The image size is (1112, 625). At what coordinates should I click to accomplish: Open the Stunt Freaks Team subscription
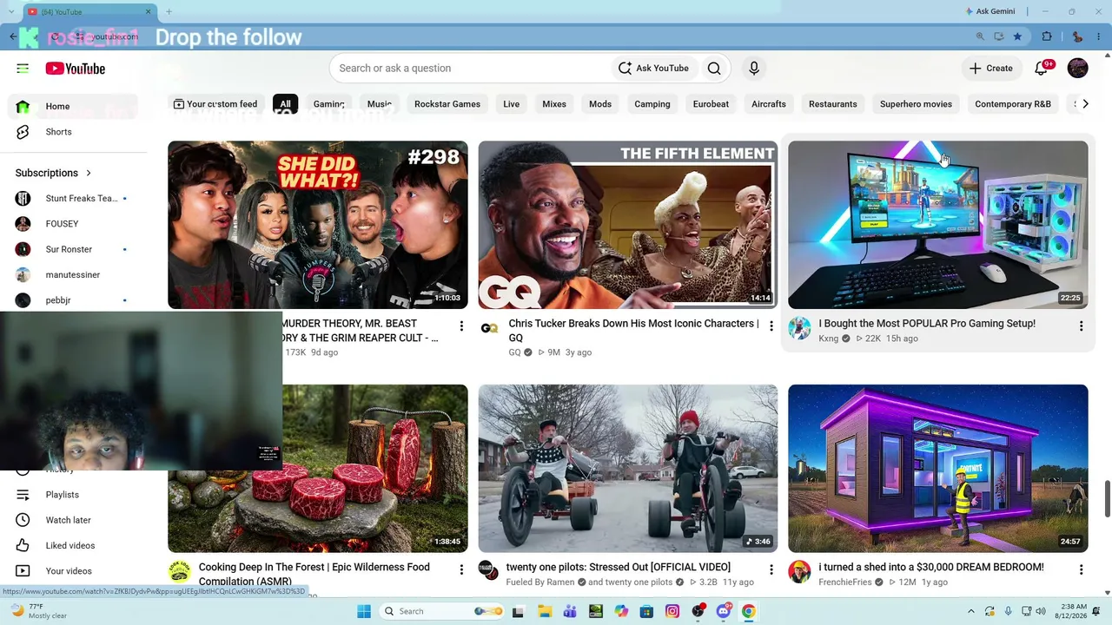[x=73, y=199]
